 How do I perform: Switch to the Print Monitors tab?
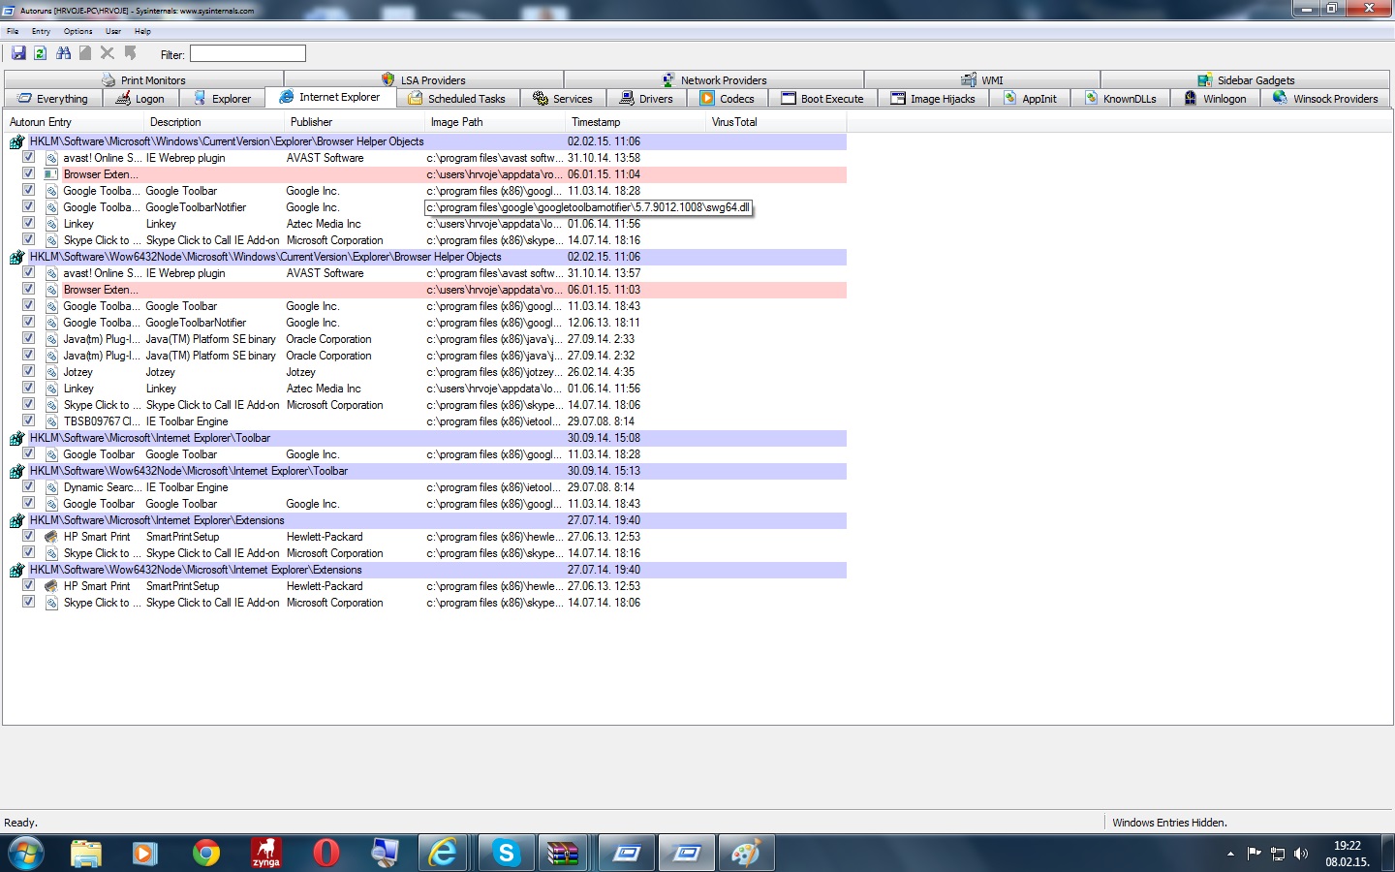point(144,80)
